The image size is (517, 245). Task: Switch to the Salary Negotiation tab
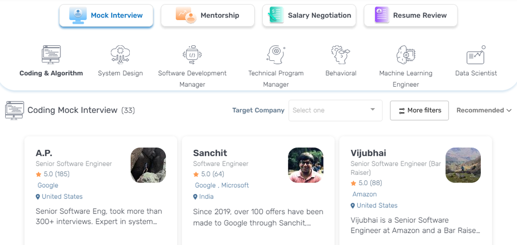point(309,15)
